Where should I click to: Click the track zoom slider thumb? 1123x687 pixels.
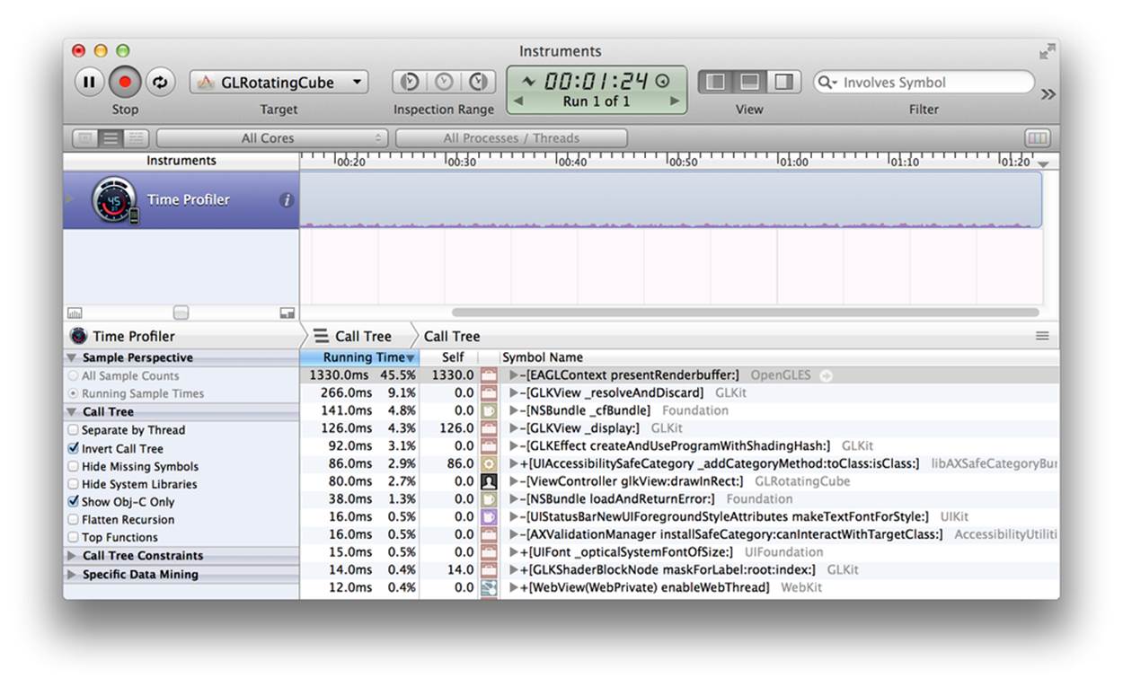pos(181,313)
